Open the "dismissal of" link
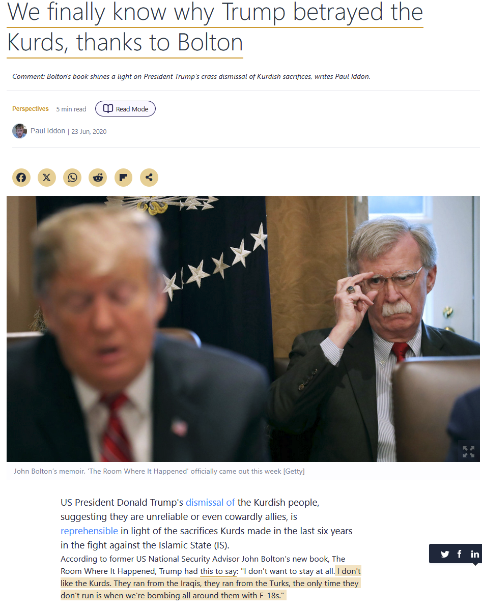This screenshot has width=482, height=611. (x=210, y=502)
